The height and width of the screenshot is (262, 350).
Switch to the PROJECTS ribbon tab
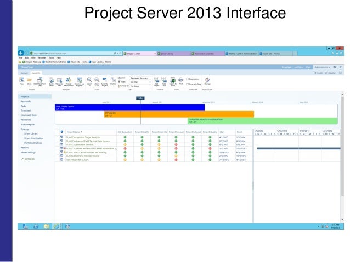pos(36,73)
